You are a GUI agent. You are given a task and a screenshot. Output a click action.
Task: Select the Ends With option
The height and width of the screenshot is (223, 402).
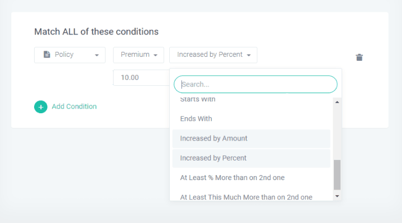pyautogui.click(x=196, y=119)
